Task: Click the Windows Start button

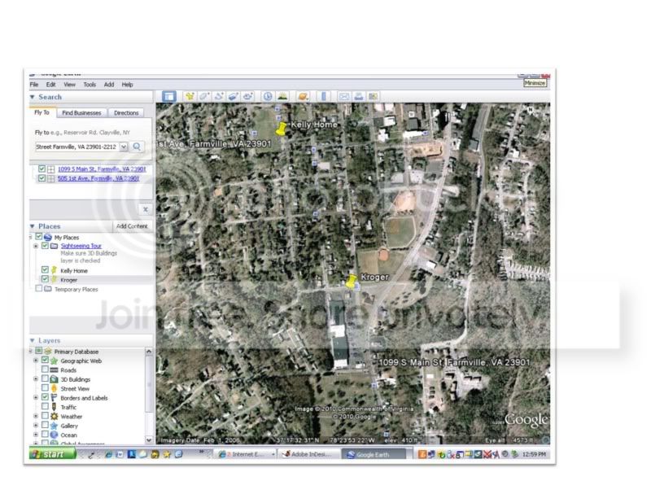Action: click(53, 454)
